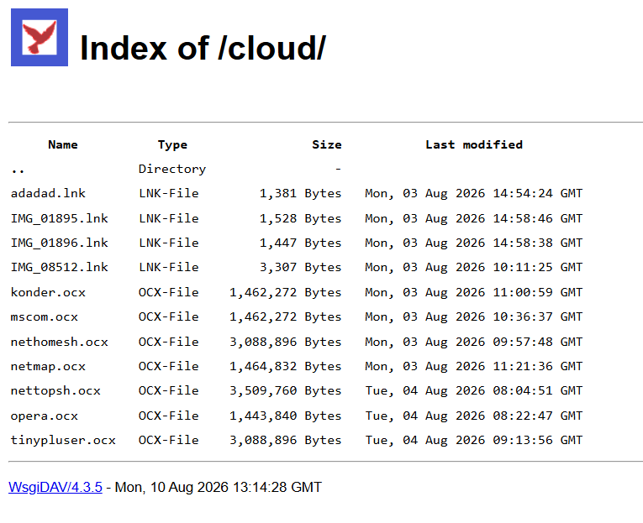Click size of konder.ocx row
643x523 pixels.
pyautogui.click(x=286, y=292)
